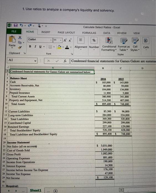Switch to the FORMULAS tab
Image resolution: width=156 pixels, height=193 pixels.
89,33
